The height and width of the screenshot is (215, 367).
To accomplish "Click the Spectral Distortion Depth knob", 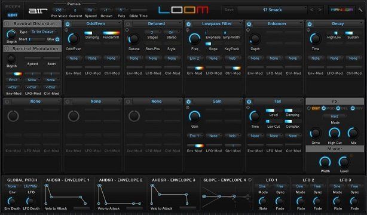I will pyautogui.click(x=11, y=35).
